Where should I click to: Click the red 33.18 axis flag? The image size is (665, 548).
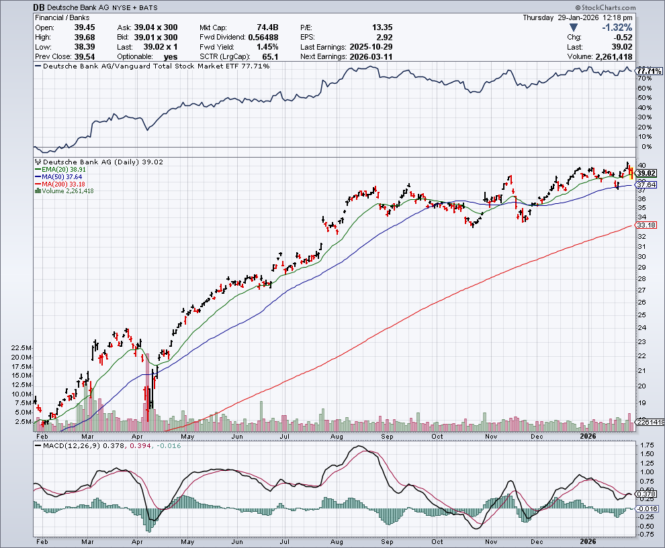[x=650, y=225]
